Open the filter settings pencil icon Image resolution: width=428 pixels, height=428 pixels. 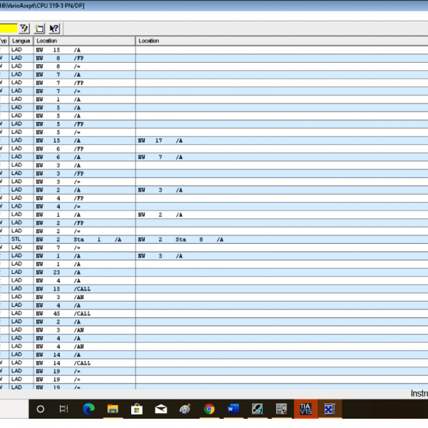click(x=24, y=29)
